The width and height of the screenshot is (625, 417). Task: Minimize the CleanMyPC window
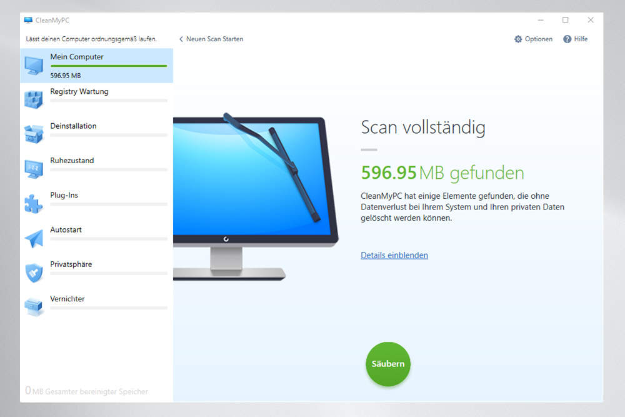tap(541, 20)
